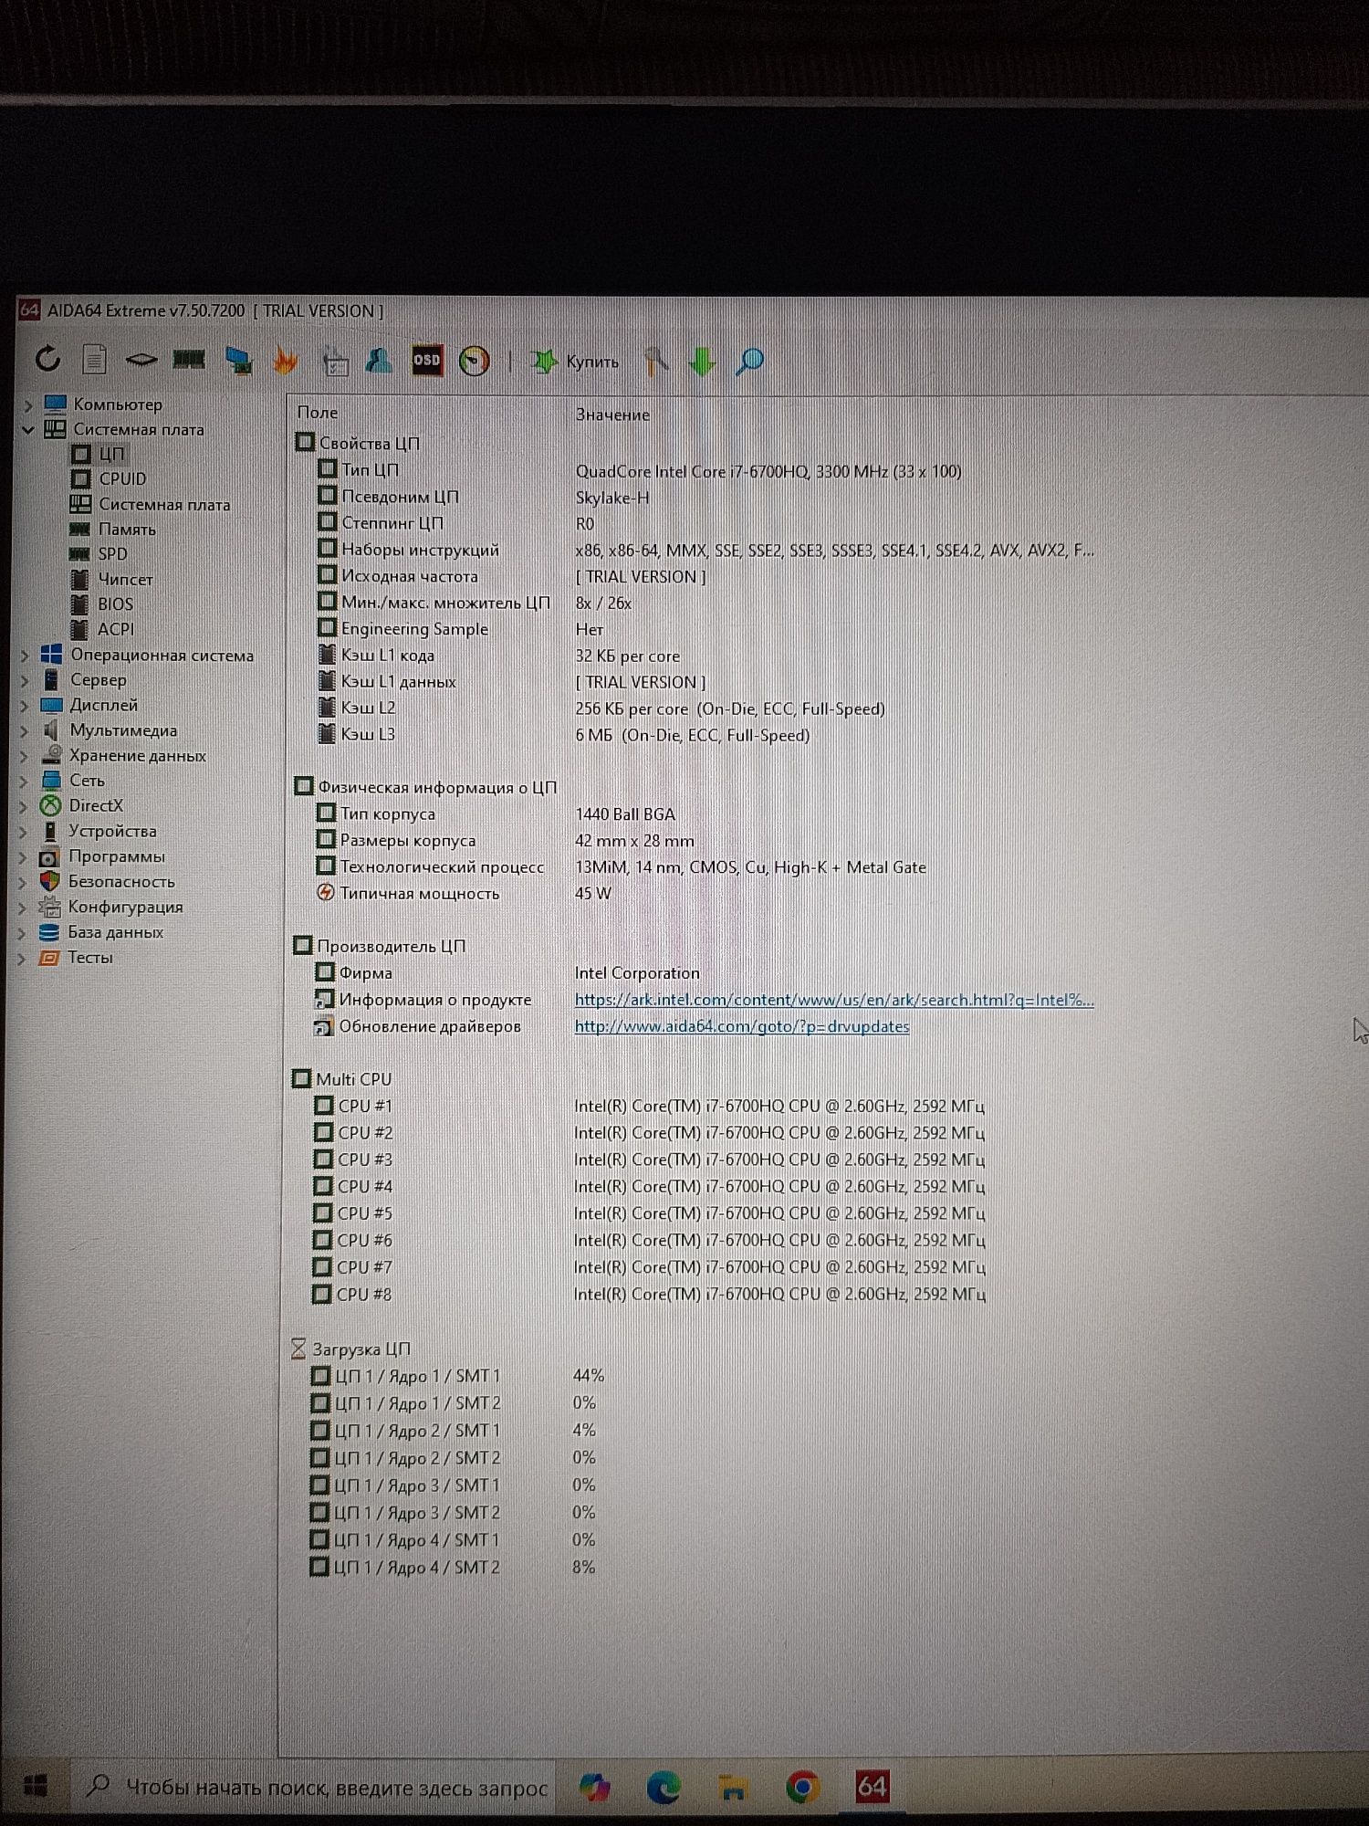Select Безопасность in the tree
Viewport: 1369px width, 1826px height.
[121, 881]
